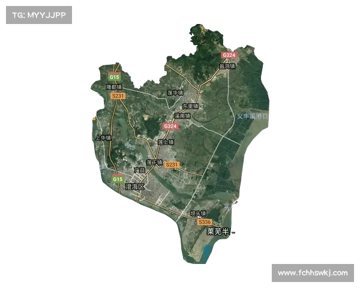Click the 坝头镇 town label

[x=198, y=213]
